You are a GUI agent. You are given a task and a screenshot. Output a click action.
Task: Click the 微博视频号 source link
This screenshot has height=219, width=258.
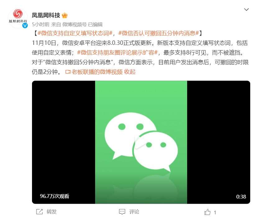(x=75, y=25)
